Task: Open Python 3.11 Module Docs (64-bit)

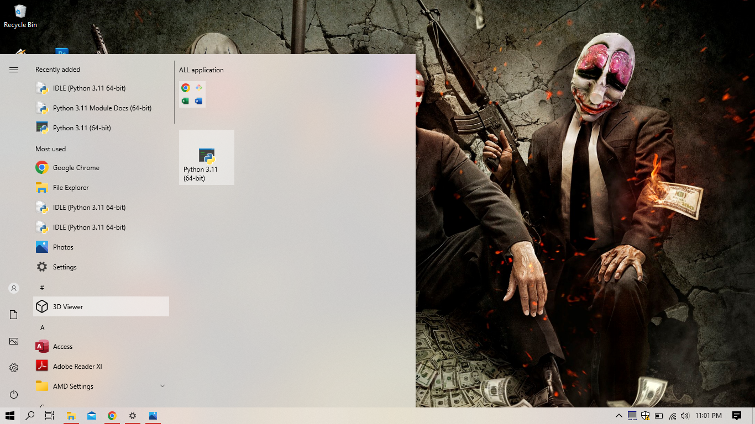Action: point(101,108)
